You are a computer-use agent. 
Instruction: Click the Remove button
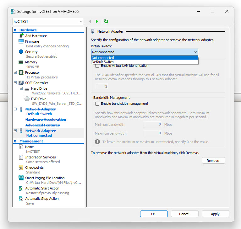(x=213, y=161)
